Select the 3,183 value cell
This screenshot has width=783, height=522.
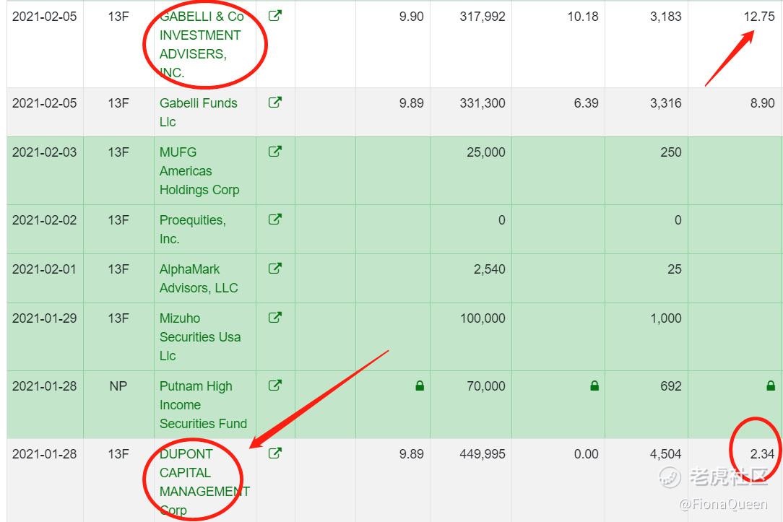click(666, 17)
